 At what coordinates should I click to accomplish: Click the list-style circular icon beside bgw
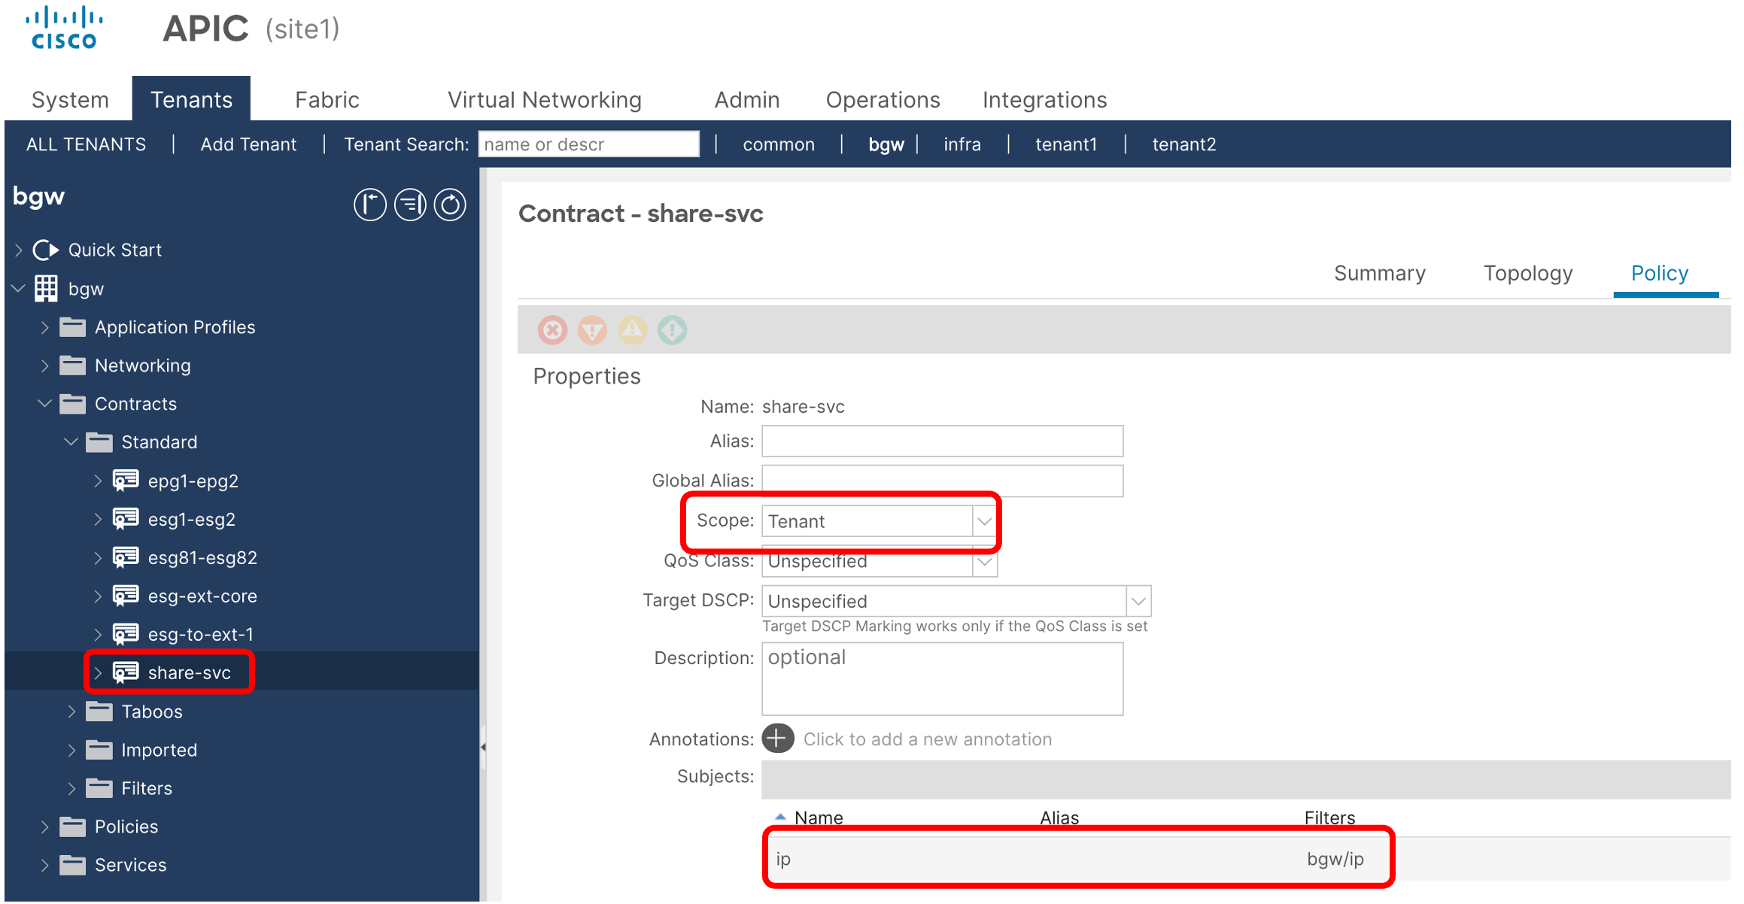(x=410, y=205)
